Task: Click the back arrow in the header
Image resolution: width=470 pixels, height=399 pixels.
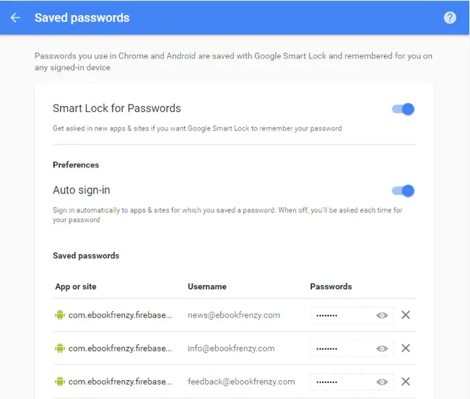Action: (15, 17)
